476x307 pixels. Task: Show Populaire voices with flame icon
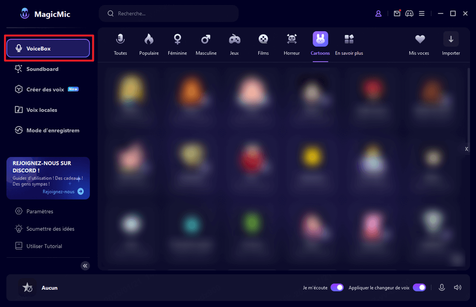[x=149, y=44]
